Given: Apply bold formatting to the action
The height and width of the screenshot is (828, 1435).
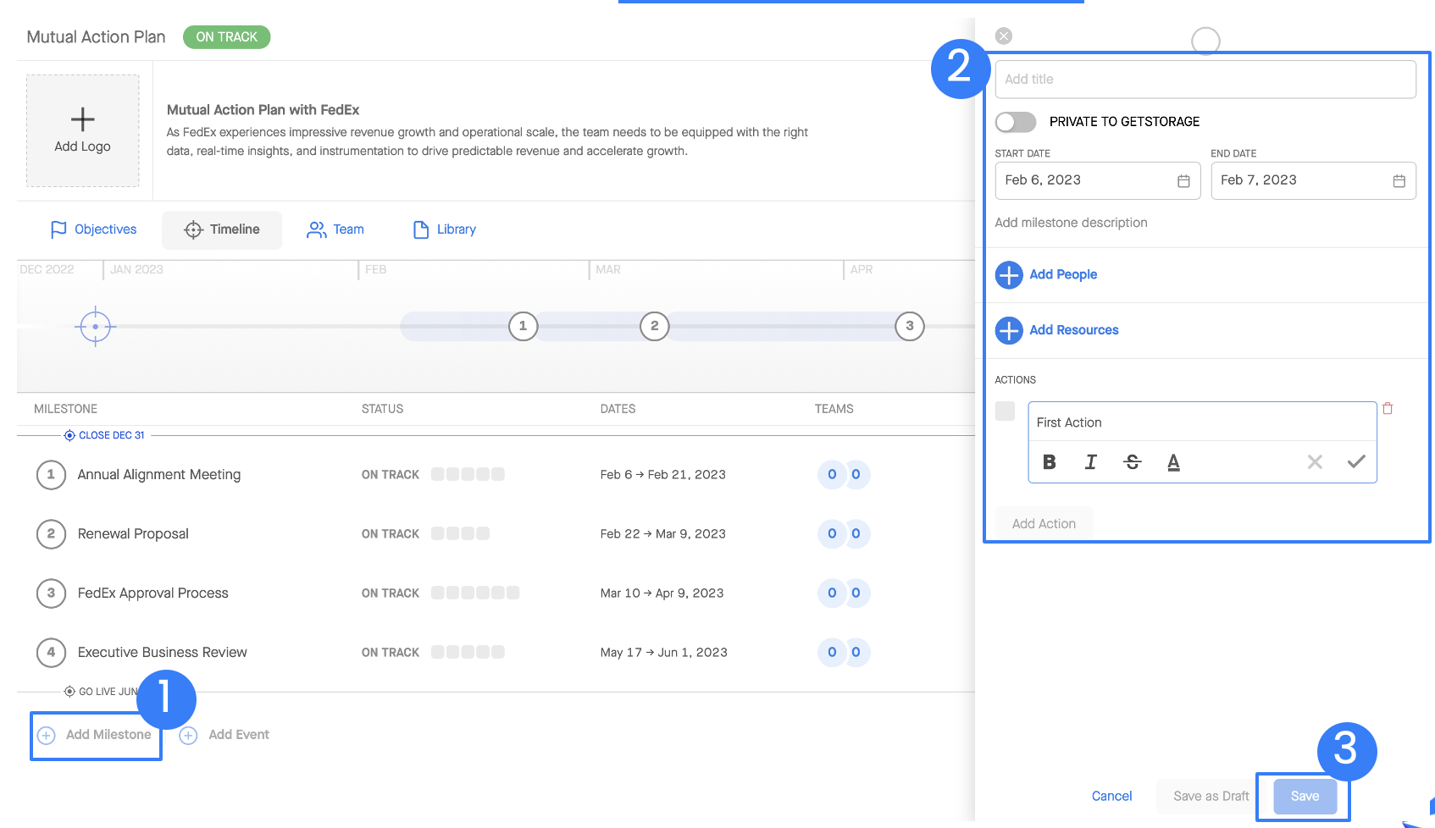Looking at the screenshot, I should pos(1050,461).
